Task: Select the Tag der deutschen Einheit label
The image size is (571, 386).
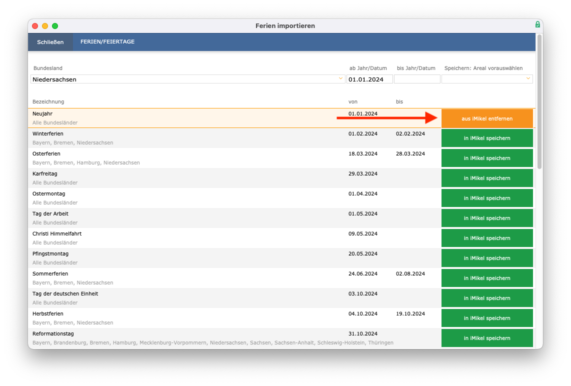Action: tap(65, 294)
